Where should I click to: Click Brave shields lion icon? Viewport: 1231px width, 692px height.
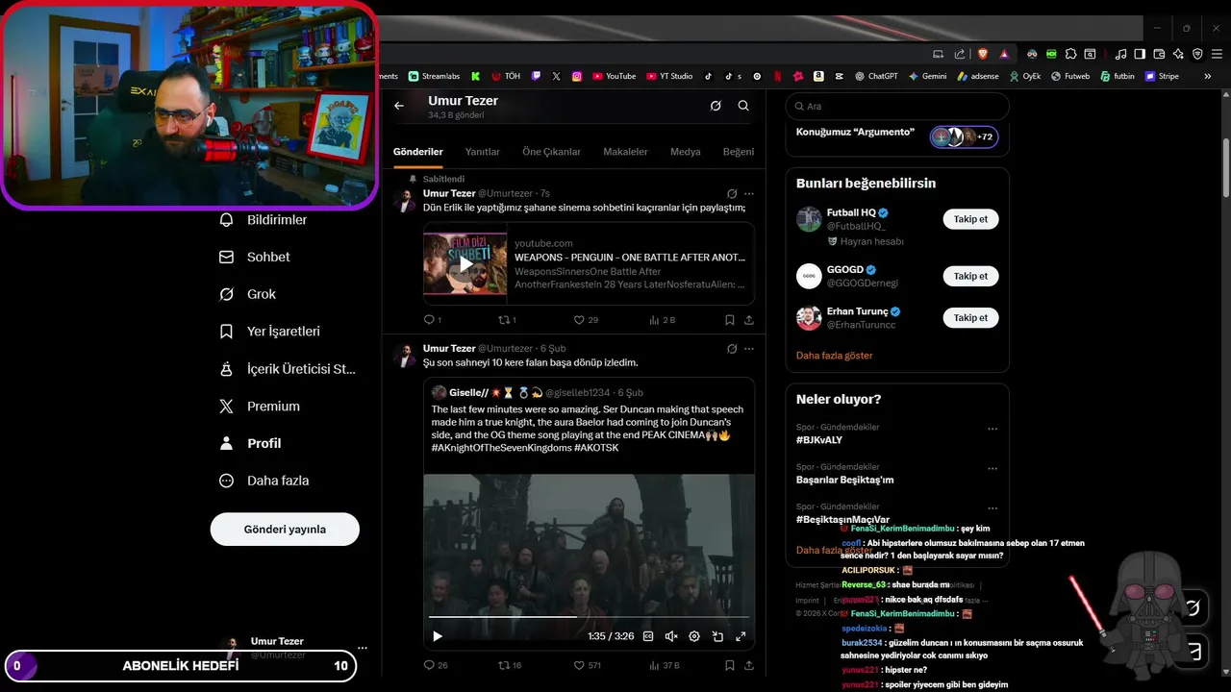pyautogui.click(x=983, y=54)
